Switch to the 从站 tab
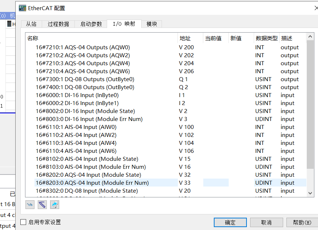The width and height of the screenshot is (318, 230). [31, 24]
